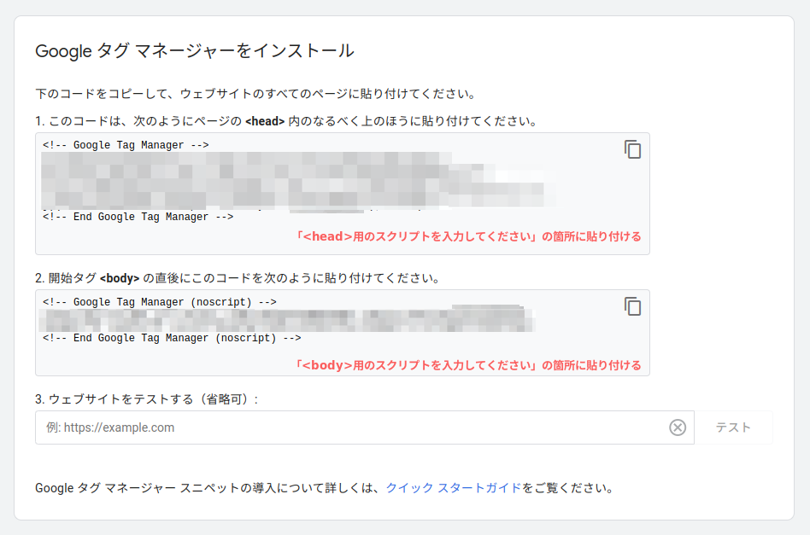Image resolution: width=810 pixels, height=535 pixels.
Task: Click the step 1 head instruction text
Action: 287,121
